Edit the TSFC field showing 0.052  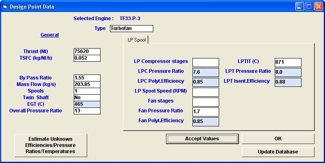[87, 58]
